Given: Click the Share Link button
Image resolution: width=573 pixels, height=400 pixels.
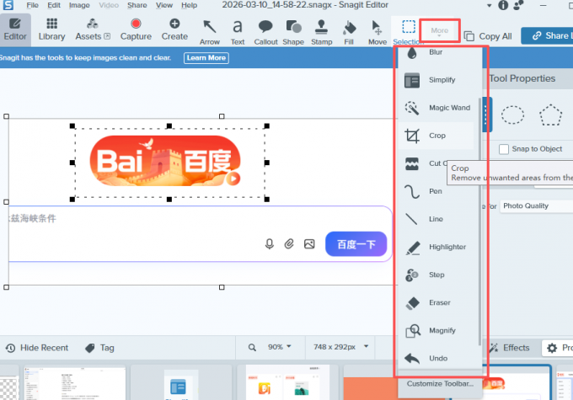Looking at the screenshot, I should (x=547, y=36).
